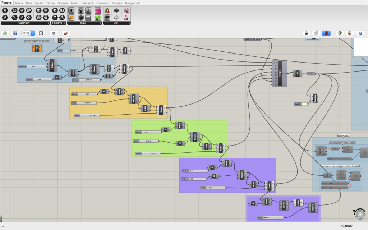The image size is (368, 230).
Task: Choose the green checkered Colour Swatch icon
Action: 98,17
